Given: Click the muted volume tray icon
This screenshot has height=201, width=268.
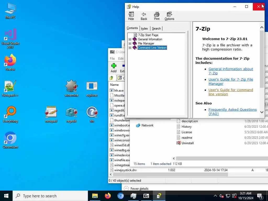Looking at the screenshot, I should (221, 196).
